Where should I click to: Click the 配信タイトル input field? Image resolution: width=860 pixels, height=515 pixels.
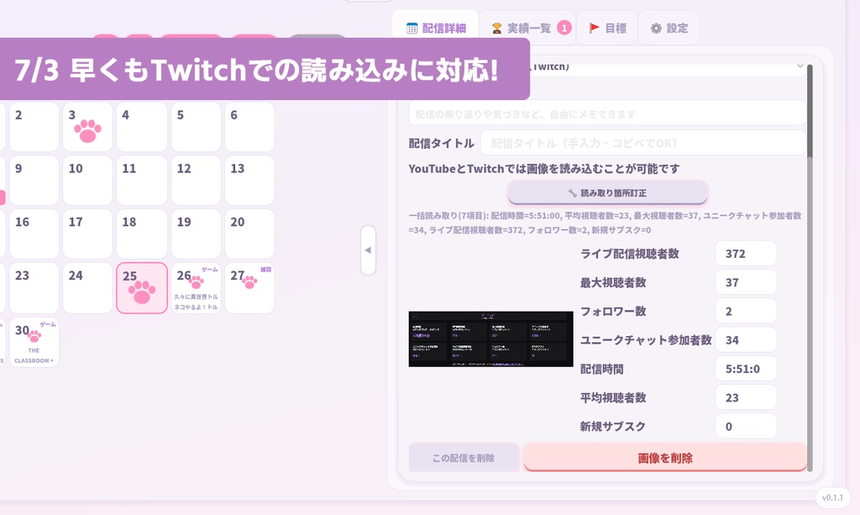pos(642,143)
